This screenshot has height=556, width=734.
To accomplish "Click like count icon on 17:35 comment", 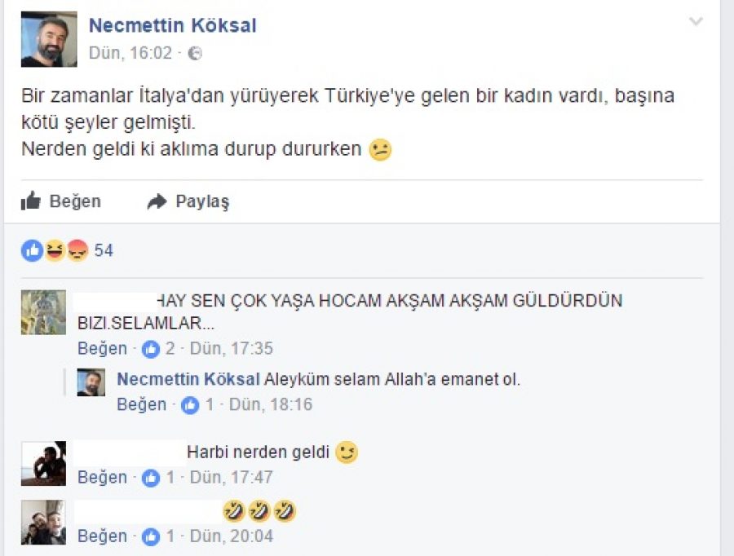I will coord(151,349).
